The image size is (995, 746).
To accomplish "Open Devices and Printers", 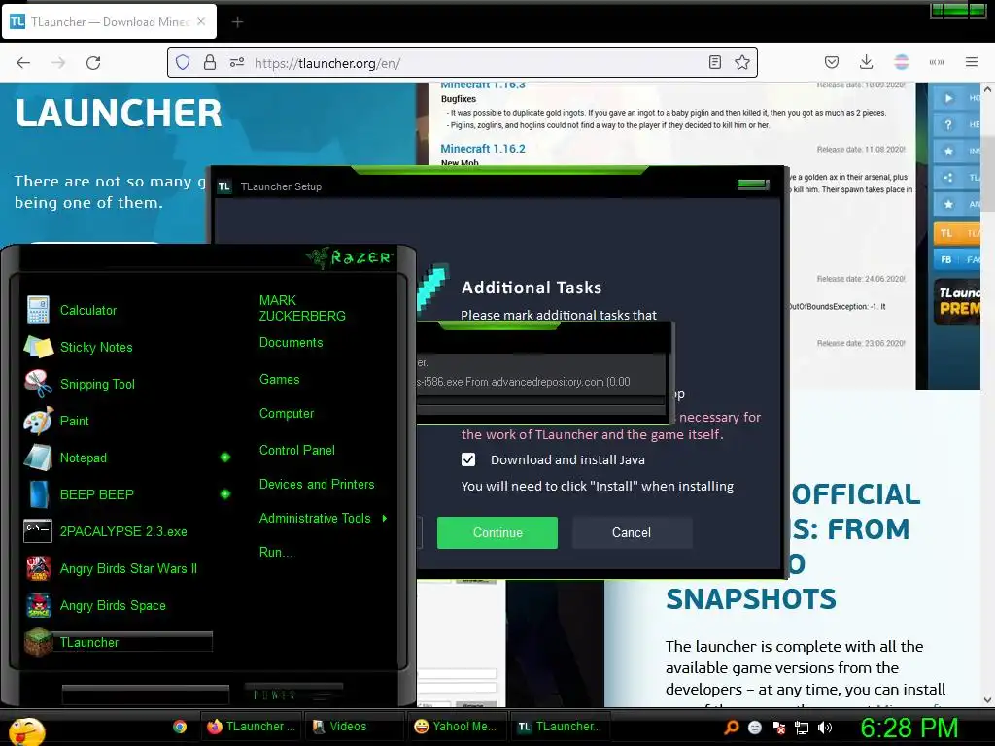I will tap(317, 485).
